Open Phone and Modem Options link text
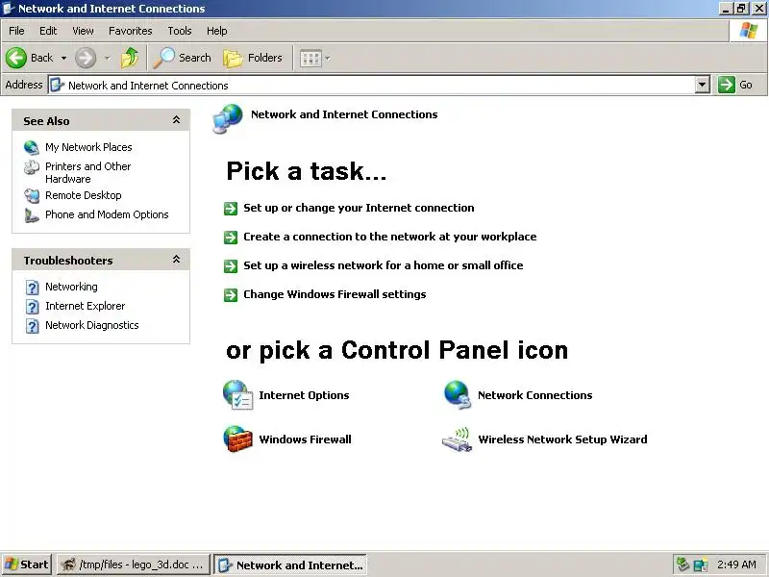Viewport: 769px width, 577px height. coord(107,214)
